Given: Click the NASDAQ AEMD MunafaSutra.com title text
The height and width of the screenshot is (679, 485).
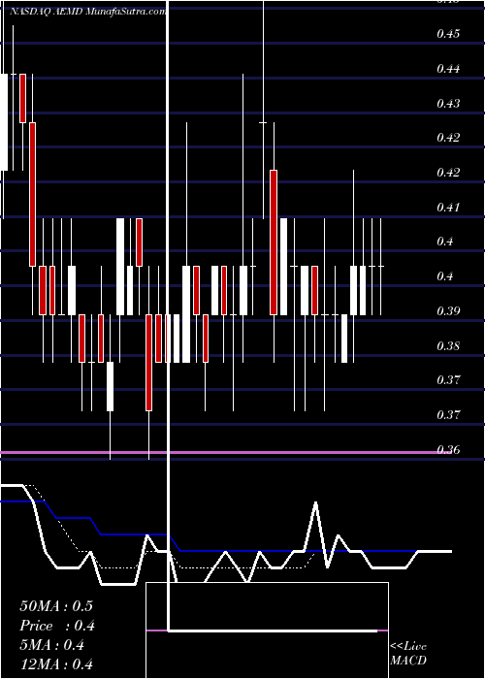Looking at the screenshot, I should pos(87,12).
